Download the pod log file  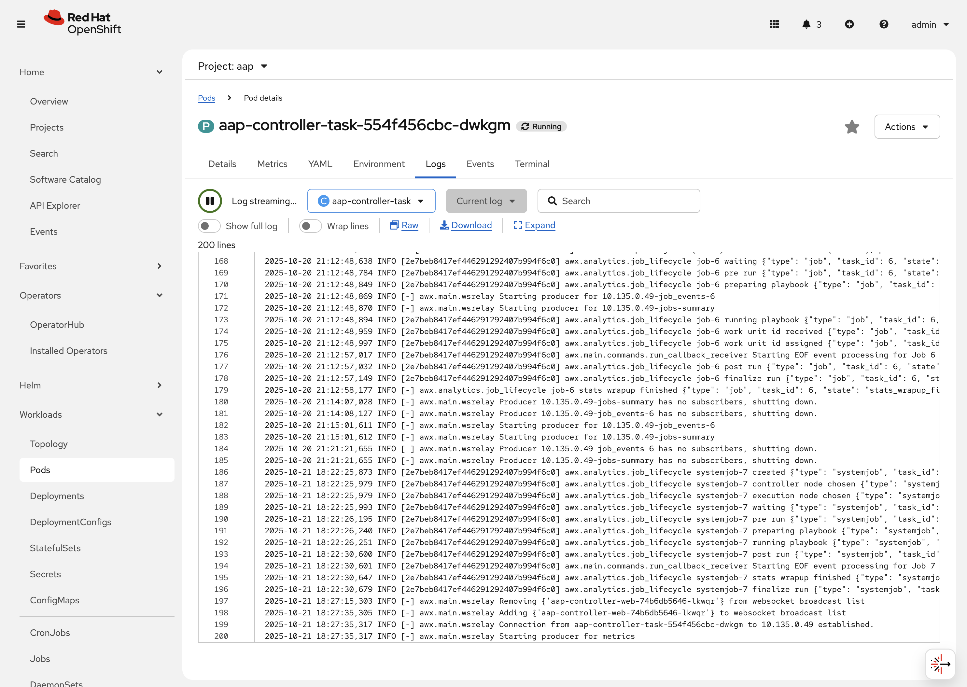click(x=466, y=226)
